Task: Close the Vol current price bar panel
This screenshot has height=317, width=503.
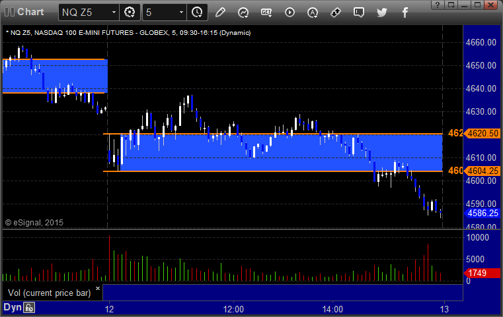Action: (x=98, y=288)
